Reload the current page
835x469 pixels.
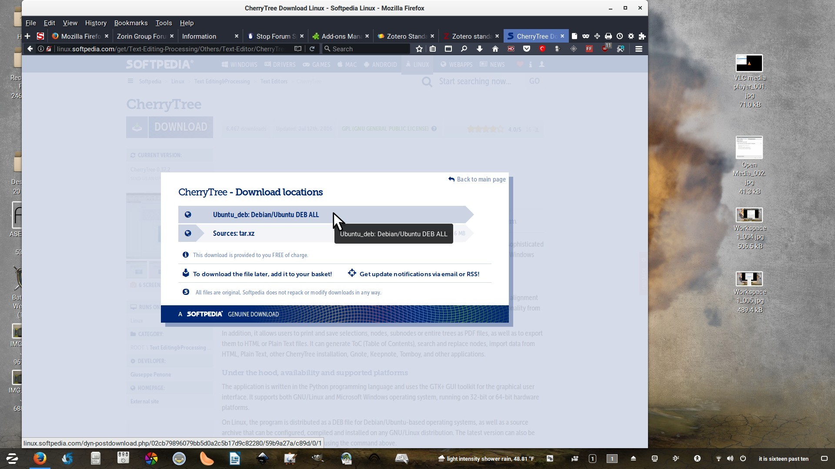tap(312, 49)
